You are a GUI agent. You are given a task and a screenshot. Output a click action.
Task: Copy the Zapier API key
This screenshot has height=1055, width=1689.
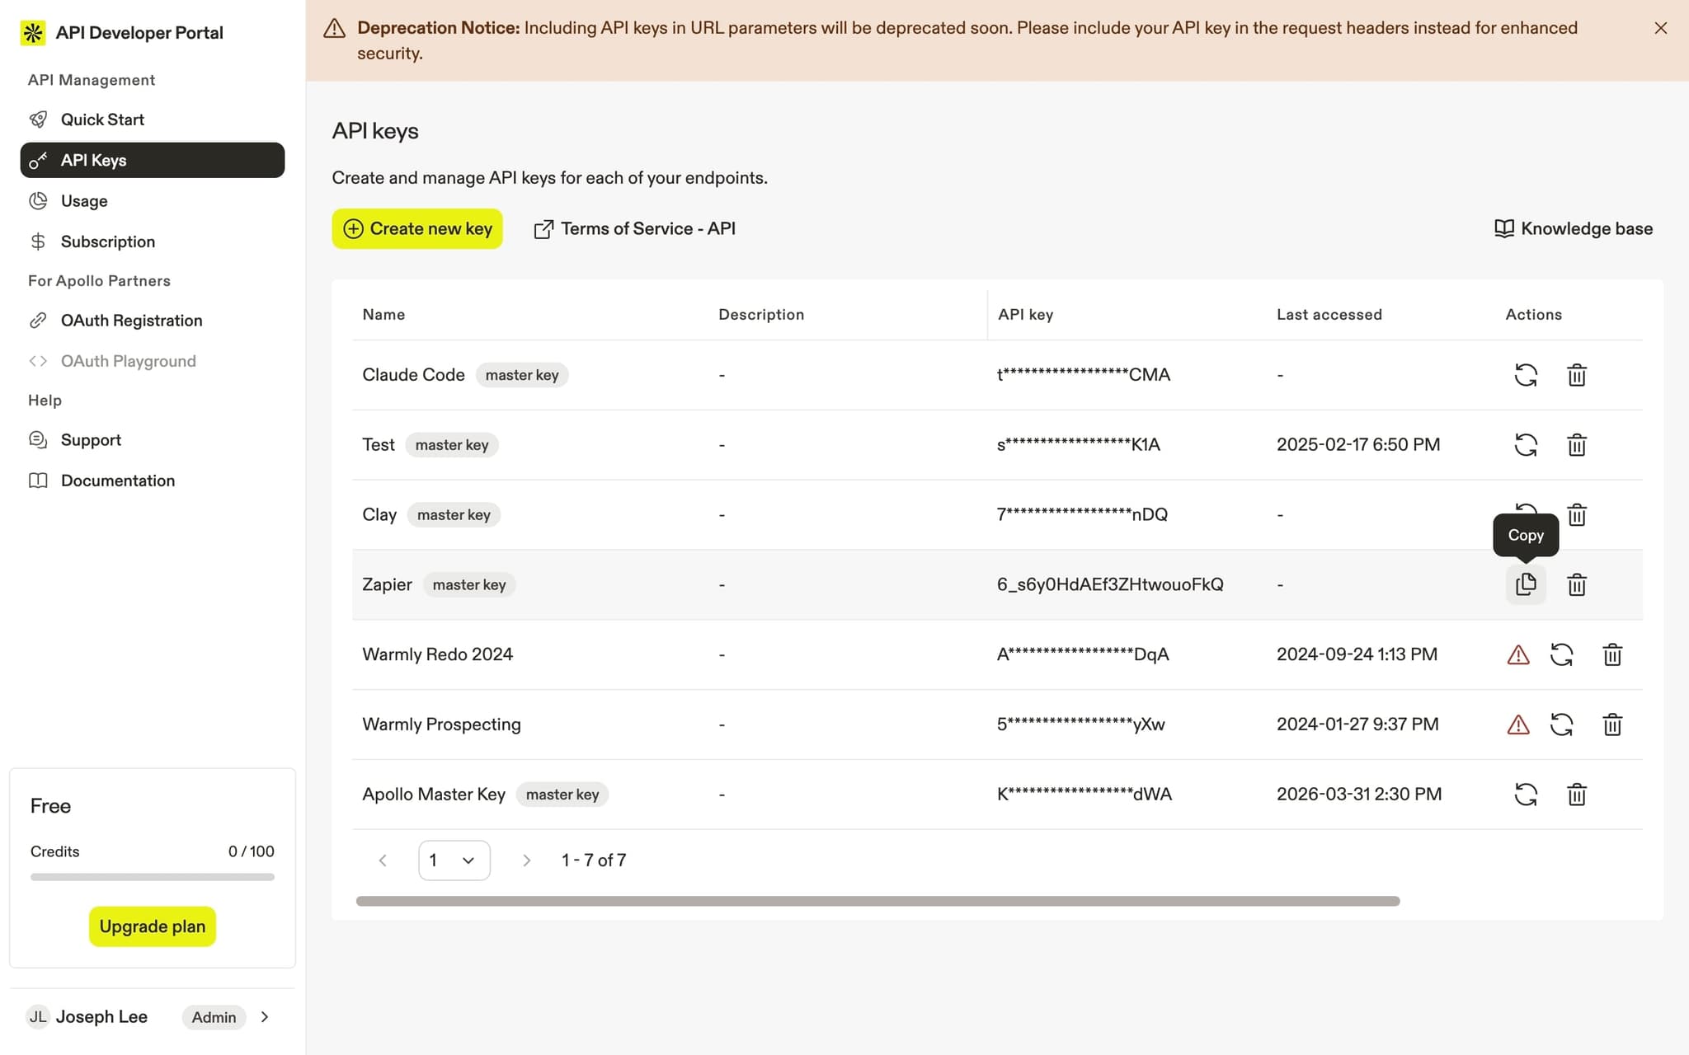click(x=1525, y=584)
